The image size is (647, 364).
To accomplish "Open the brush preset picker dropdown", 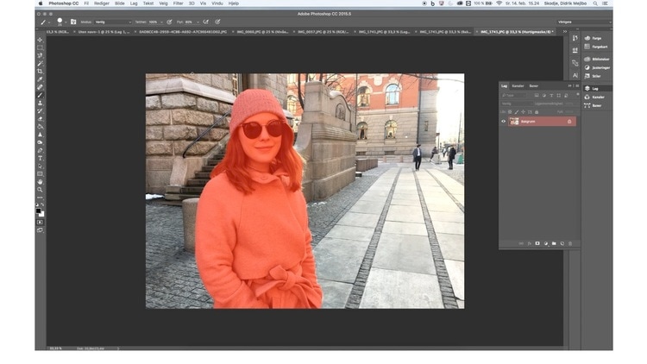I will (62, 22).
